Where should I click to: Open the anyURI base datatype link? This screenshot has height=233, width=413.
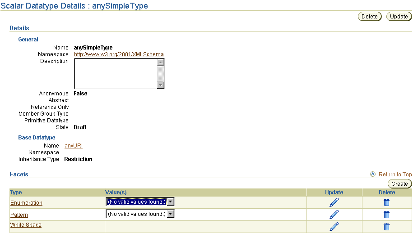(74, 146)
